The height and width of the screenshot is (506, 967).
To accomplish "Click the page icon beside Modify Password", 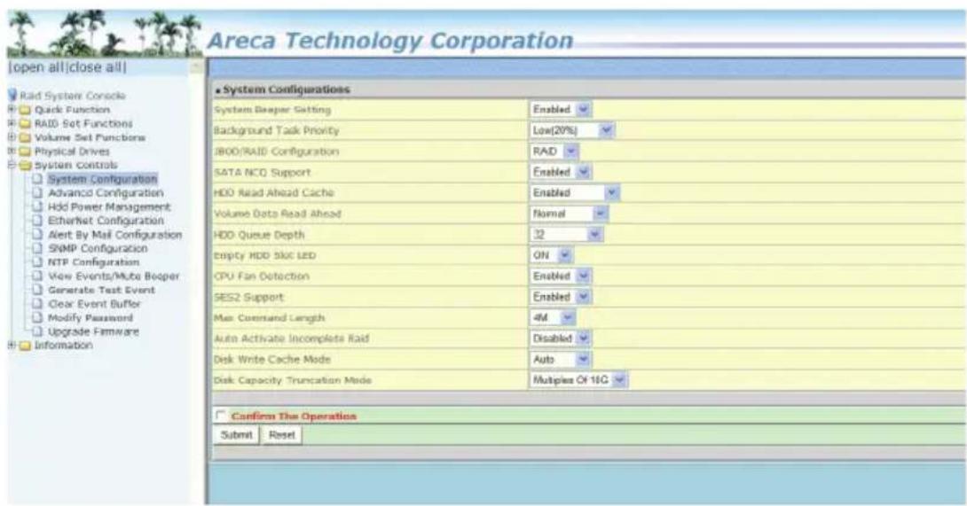I will [x=38, y=318].
